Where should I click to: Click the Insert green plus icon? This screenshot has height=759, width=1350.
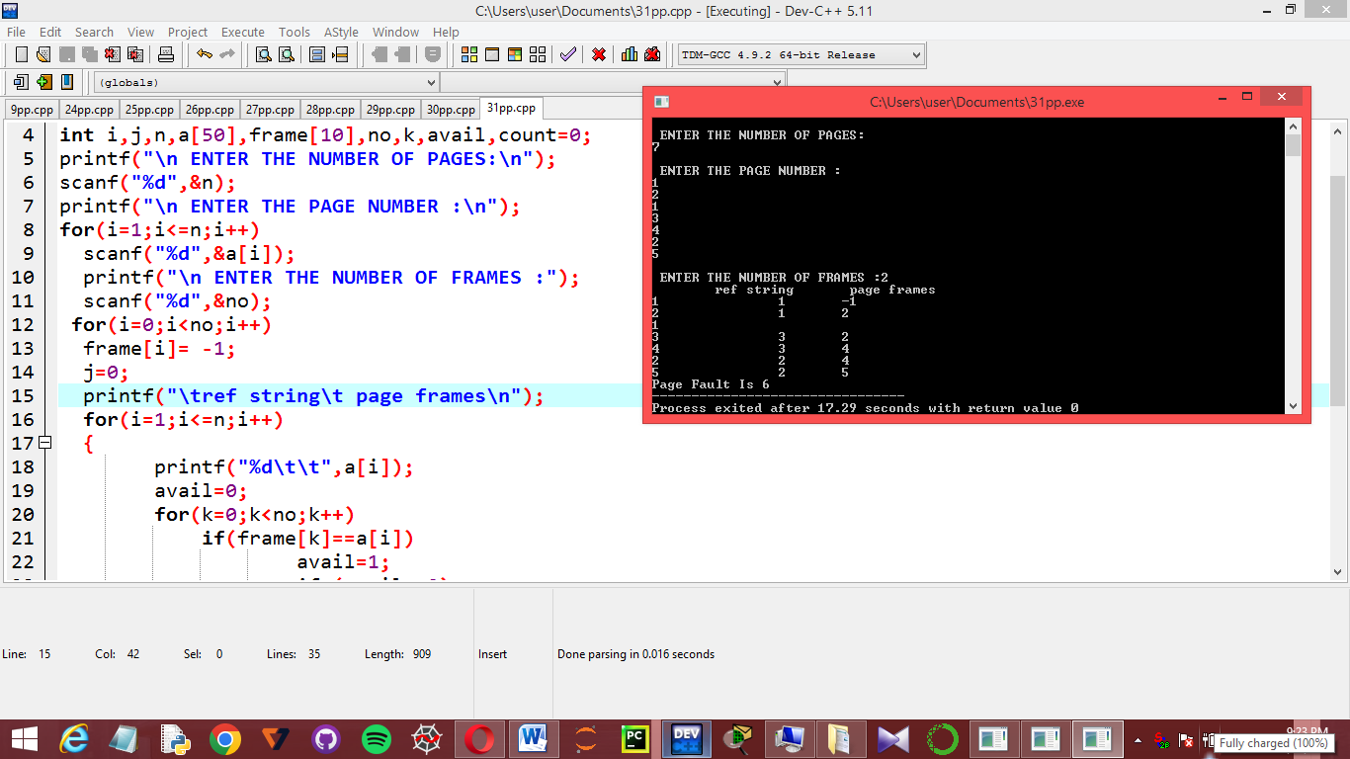coord(43,82)
